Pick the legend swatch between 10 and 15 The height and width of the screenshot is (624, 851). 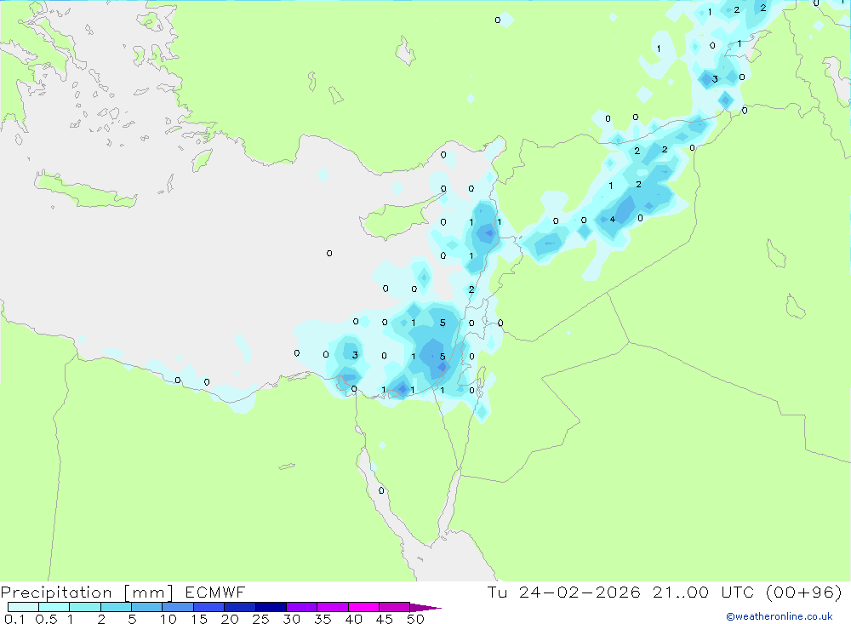click(178, 607)
